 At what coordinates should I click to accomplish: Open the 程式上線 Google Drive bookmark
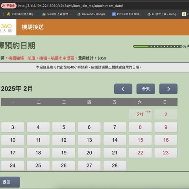point(163,14)
